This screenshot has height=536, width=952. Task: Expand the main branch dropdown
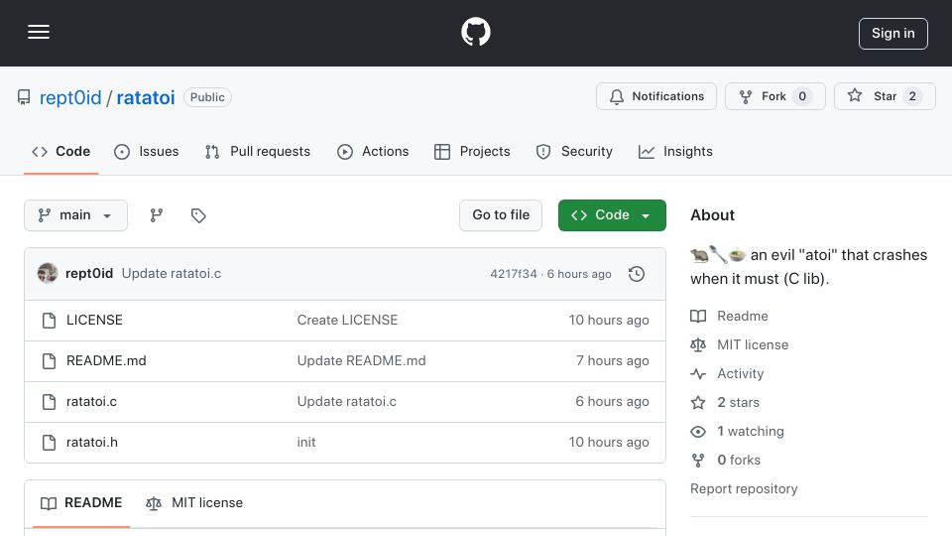tap(76, 215)
